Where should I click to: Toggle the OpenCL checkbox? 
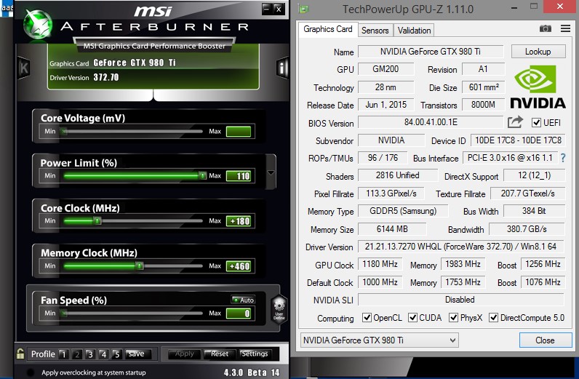367,318
